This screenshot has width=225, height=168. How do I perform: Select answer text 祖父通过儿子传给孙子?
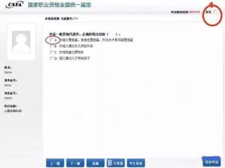74,58
